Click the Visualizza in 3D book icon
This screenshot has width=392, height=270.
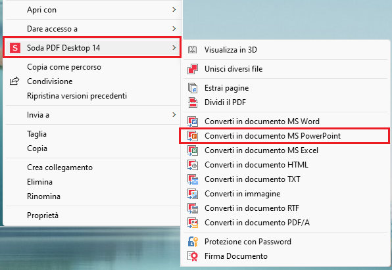pyautogui.click(x=192, y=50)
